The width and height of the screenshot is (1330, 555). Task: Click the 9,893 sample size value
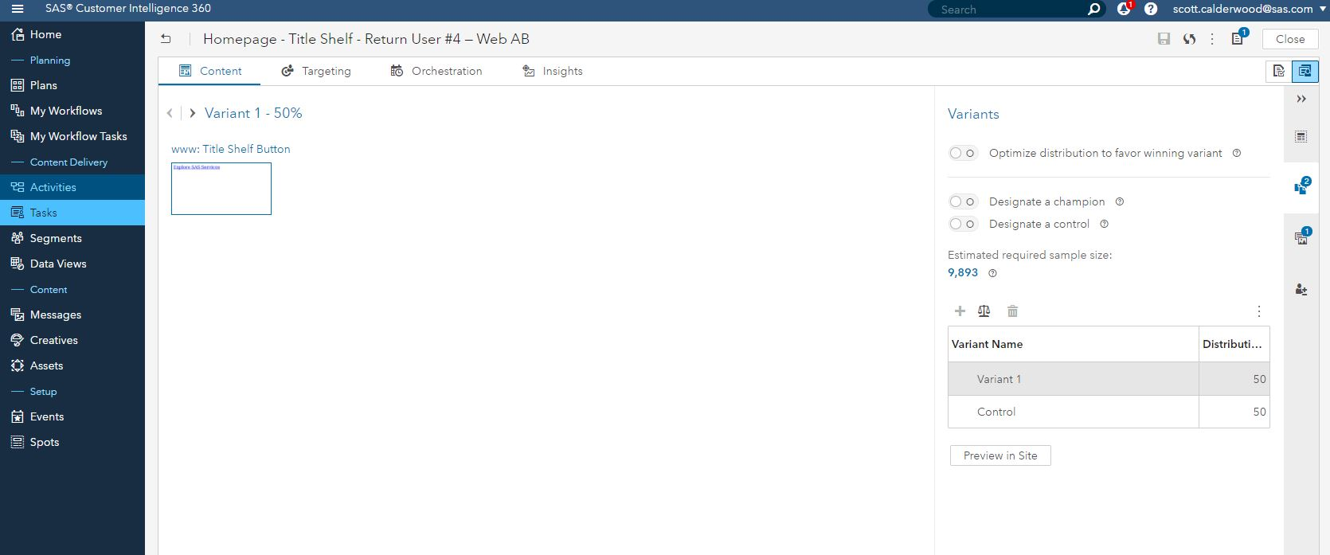point(963,272)
